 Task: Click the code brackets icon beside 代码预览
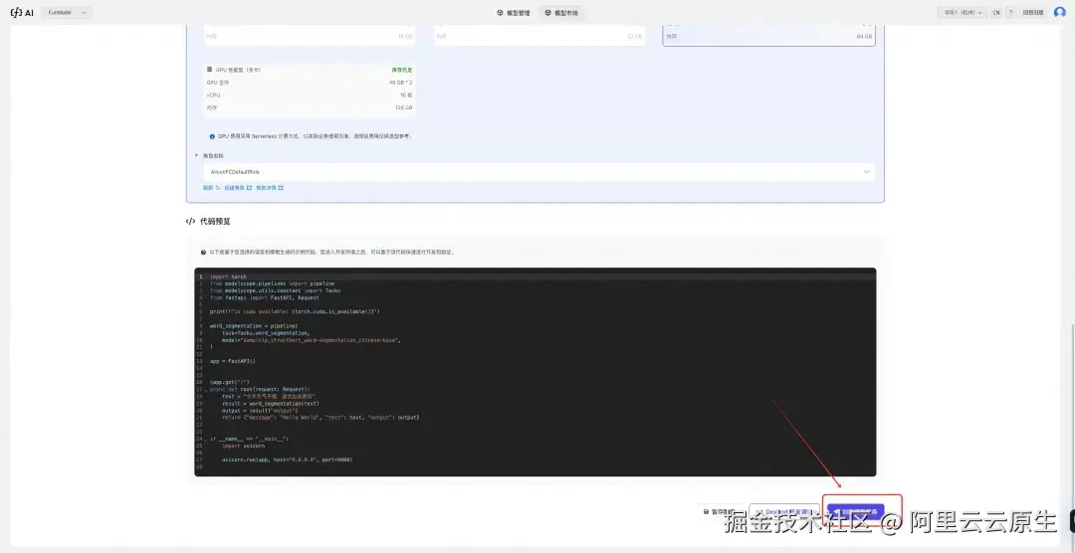click(x=190, y=222)
